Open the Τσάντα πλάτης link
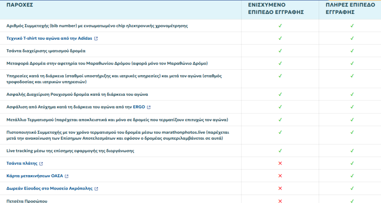The width and height of the screenshot is (381, 203). coord(22,163)
